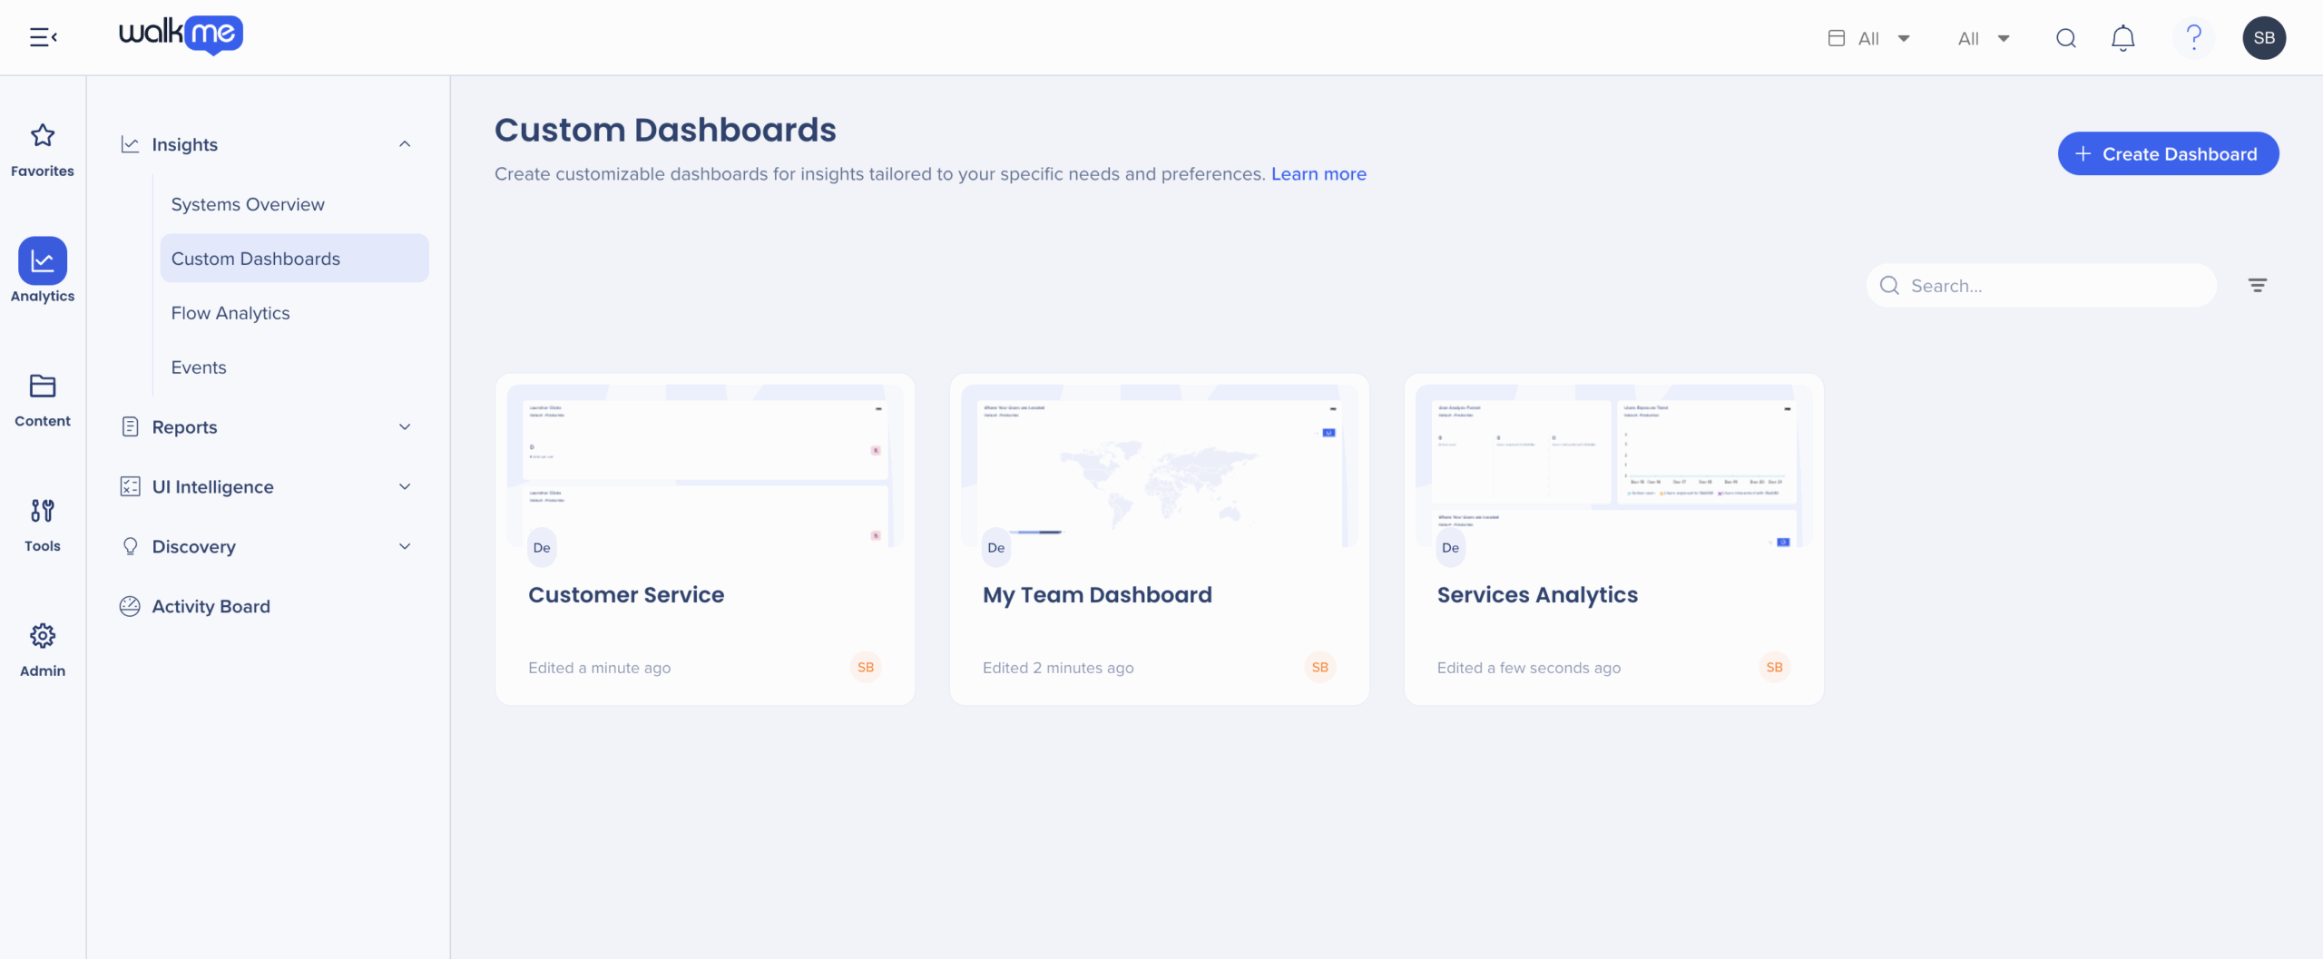Expand the UI Intelligence section
Screen dimensions: 2323x959
(405, 487)
